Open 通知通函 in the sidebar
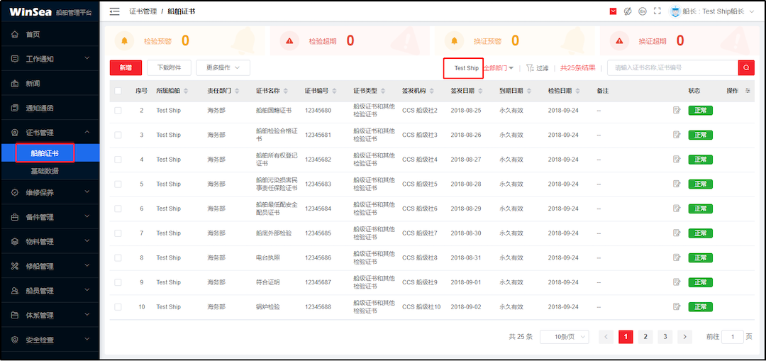This screenshot has width=766, height=361. coord(50,108)
